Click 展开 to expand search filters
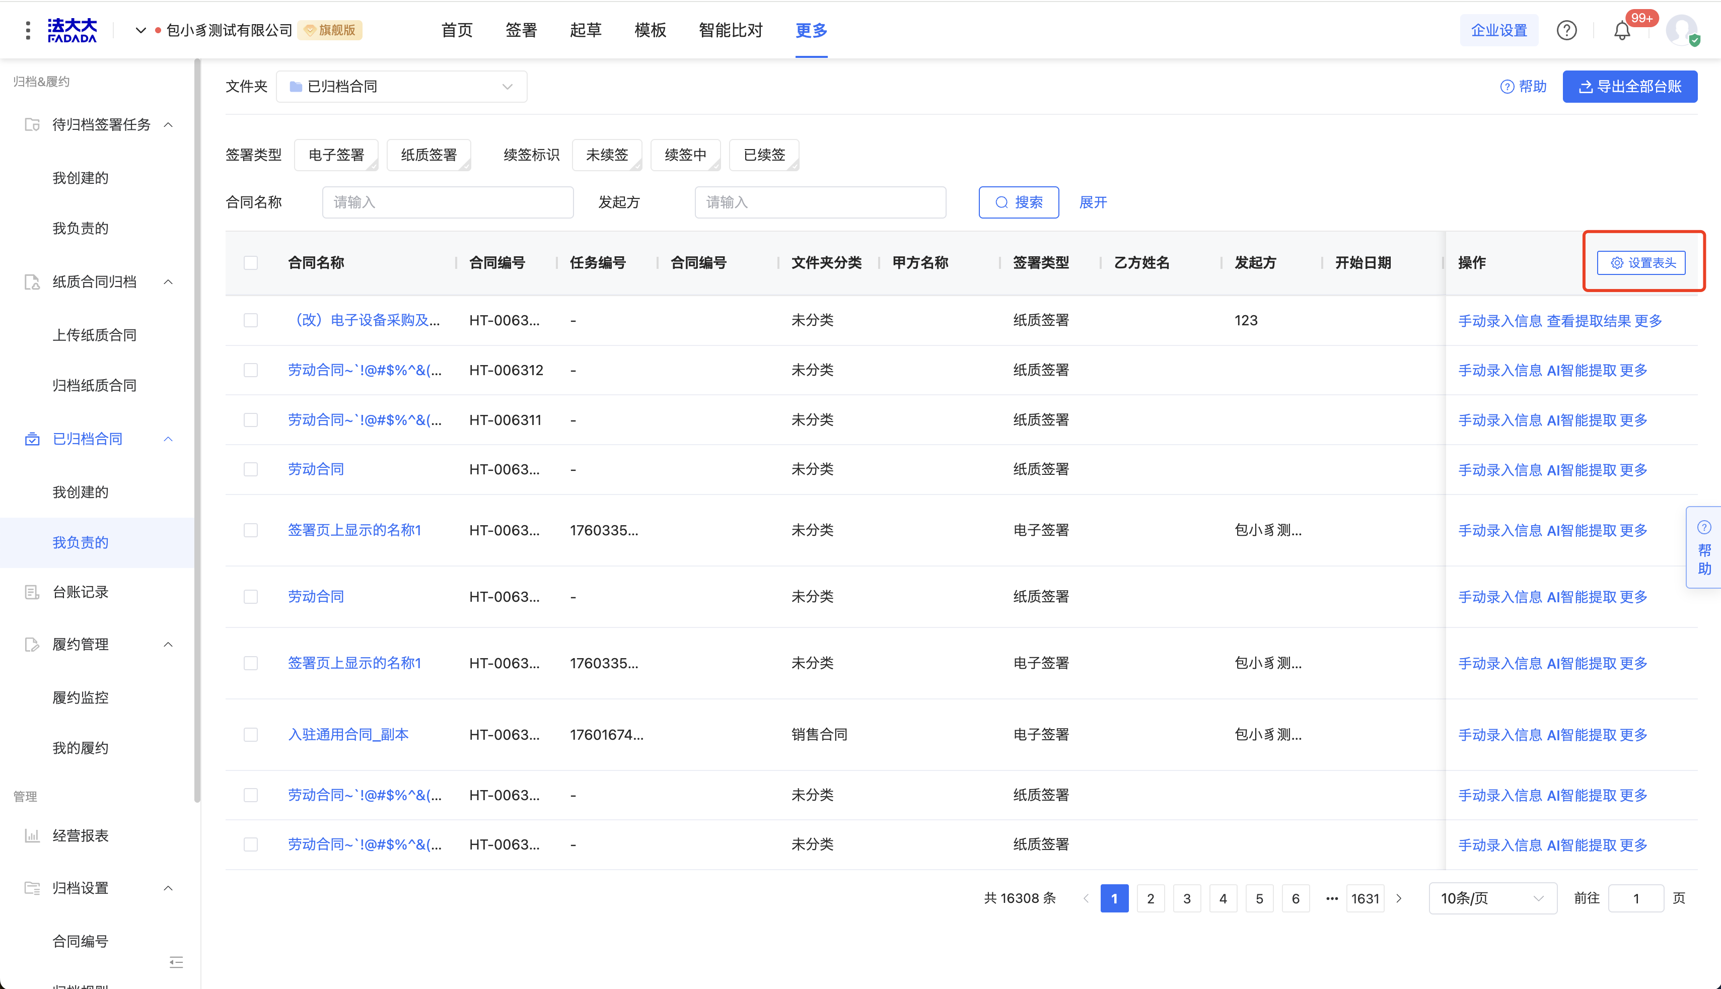1721x989 pixels. coord(1093,202)
